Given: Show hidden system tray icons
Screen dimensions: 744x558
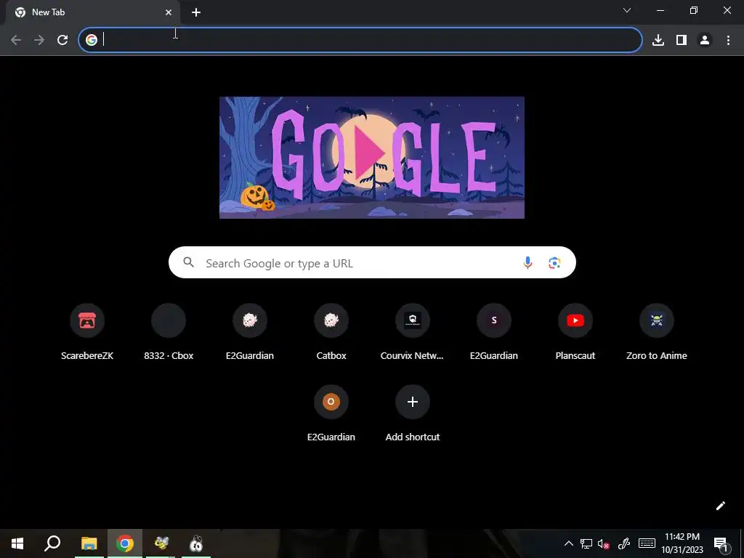Looking at the screenshot, I should pyautogui.click(x=568, y=543).
